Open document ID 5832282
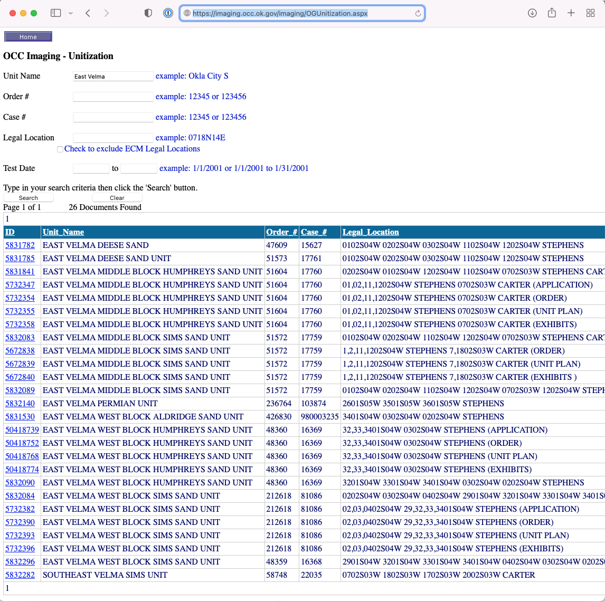The image size is (605, 602). pyautogui.click(x=20, y=575)
